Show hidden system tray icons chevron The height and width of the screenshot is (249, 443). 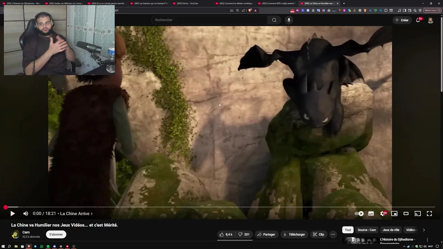click(404, 247)
